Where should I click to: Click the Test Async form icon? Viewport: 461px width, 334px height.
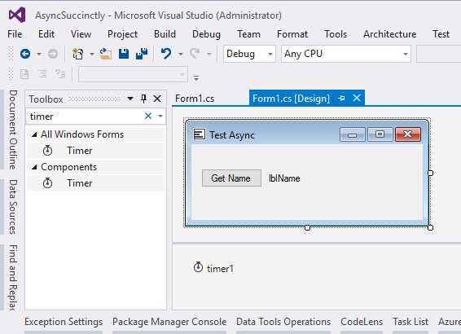[x=200, y=134]
